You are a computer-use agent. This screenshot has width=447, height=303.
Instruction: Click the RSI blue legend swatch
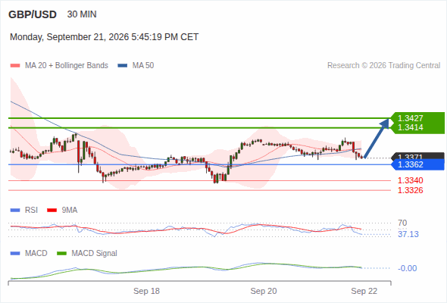15,211
